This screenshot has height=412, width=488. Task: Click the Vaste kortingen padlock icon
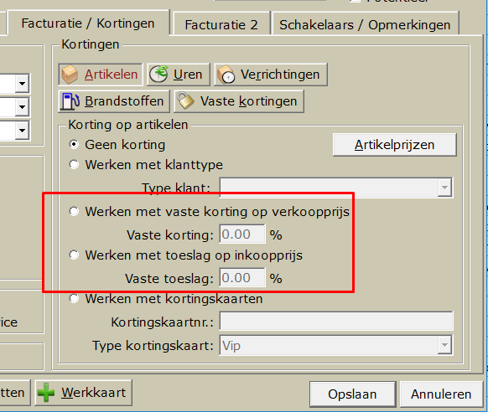(185, 100)
